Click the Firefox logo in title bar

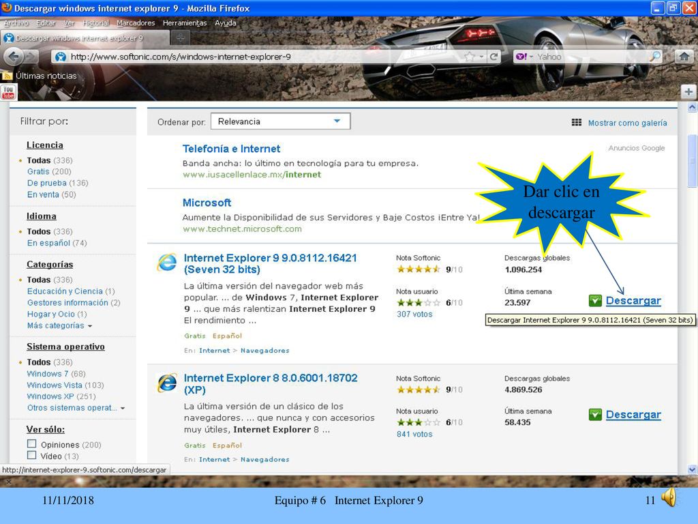click(7, 8)
